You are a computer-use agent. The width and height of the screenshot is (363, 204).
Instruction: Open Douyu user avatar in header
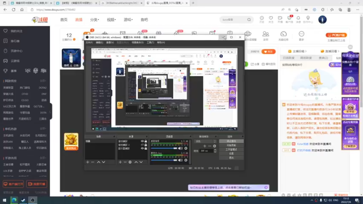pyautogui.click(x=322, y=19)
